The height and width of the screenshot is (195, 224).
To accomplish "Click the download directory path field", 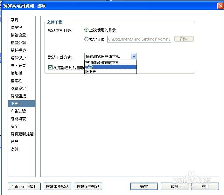I will [x=139, y=39].
